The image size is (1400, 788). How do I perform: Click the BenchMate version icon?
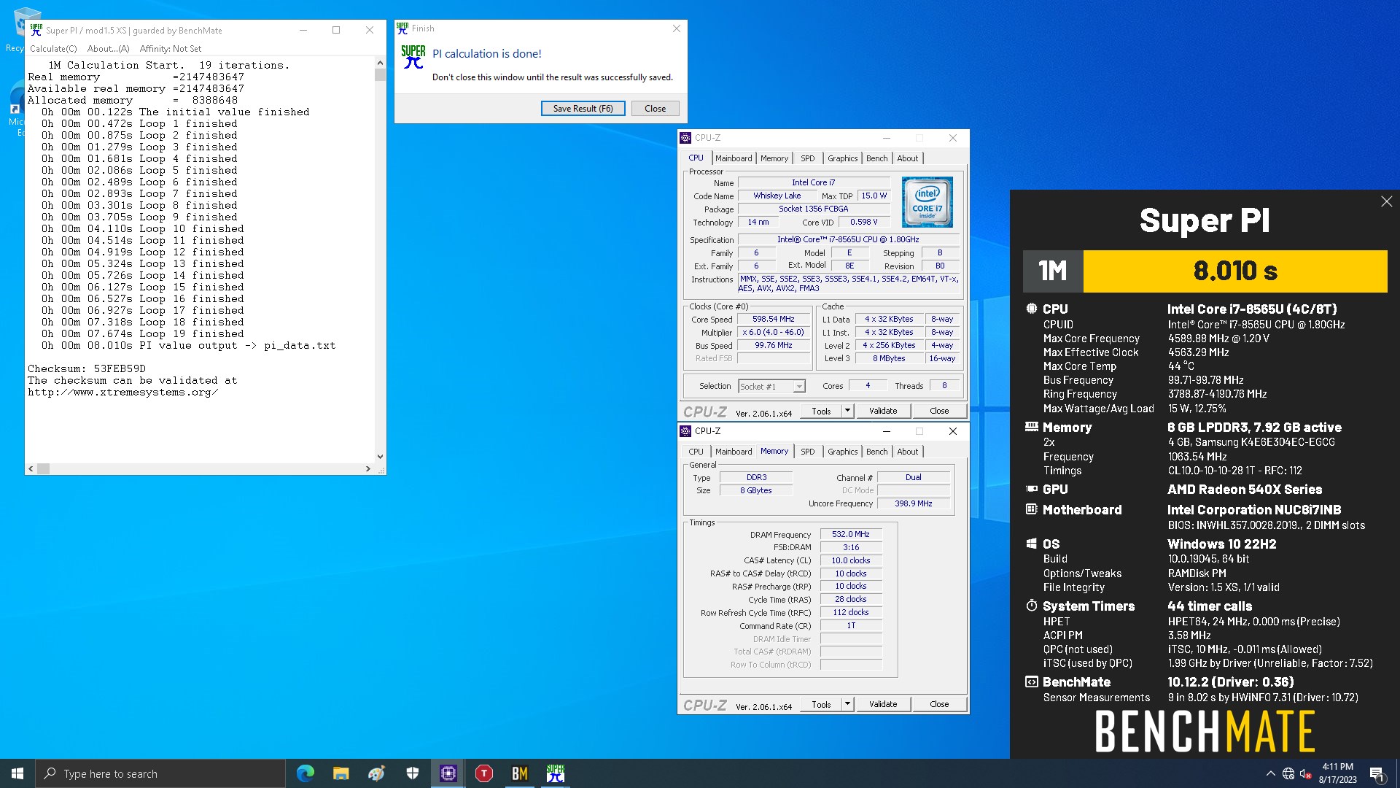(x=1031, y=681)
